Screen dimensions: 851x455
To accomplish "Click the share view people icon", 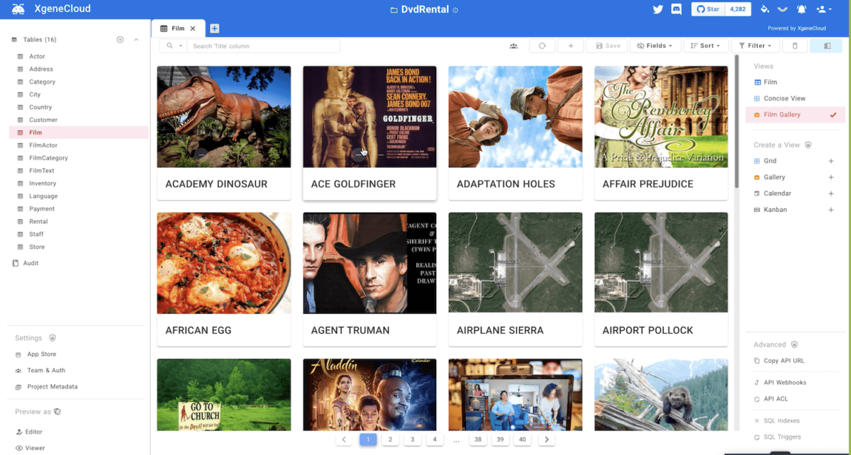I will [x=513, y=46].
